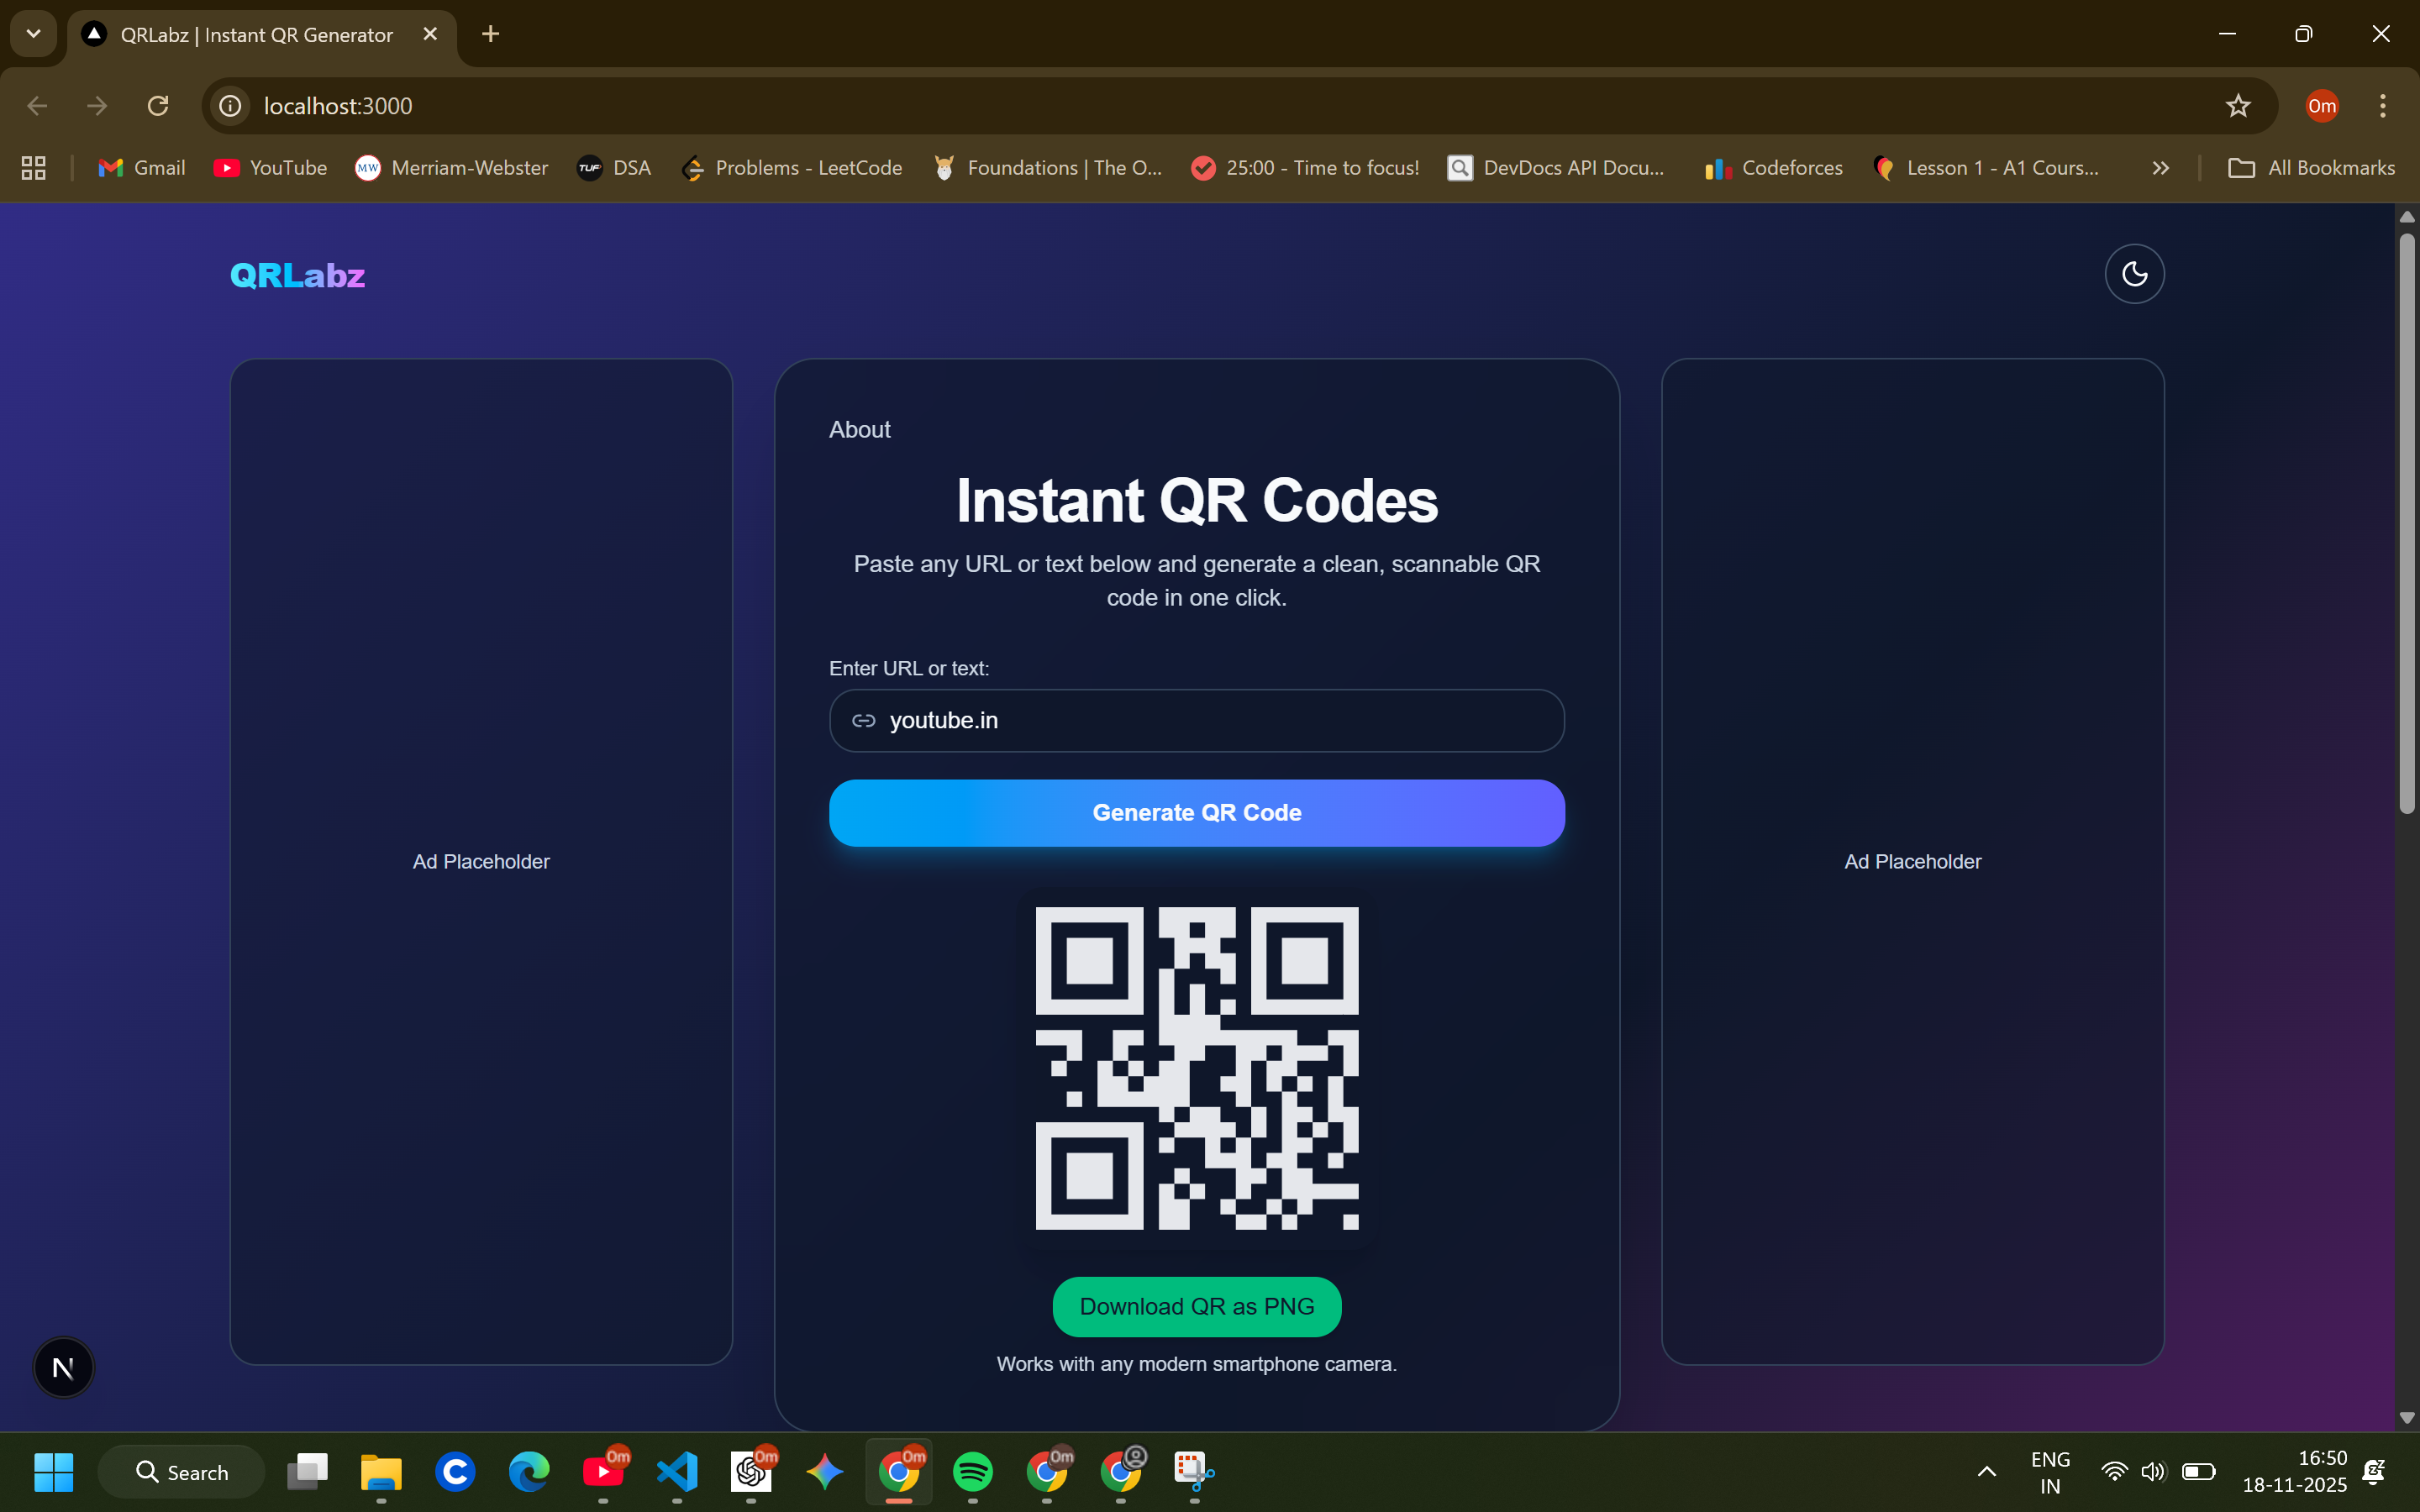Show hidden icons in the system tray
2420x1512 pixels.
click(1986, 1472)
